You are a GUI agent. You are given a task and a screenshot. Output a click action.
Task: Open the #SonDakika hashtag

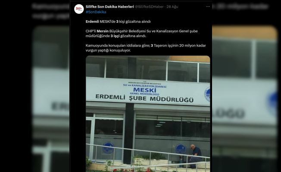pyautogui.click(x=96, y=12)
